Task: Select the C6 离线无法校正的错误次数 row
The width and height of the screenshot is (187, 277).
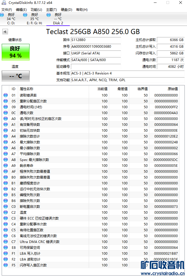Action: pos(91,236)
